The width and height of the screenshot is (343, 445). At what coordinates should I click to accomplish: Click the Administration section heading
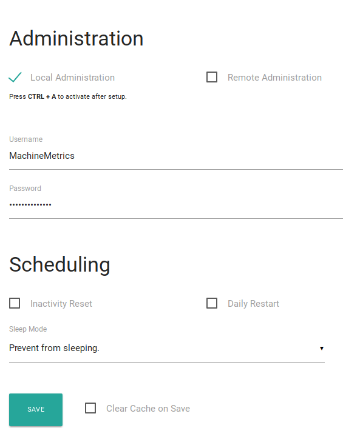pyautogui.click(x=76, y=38)
